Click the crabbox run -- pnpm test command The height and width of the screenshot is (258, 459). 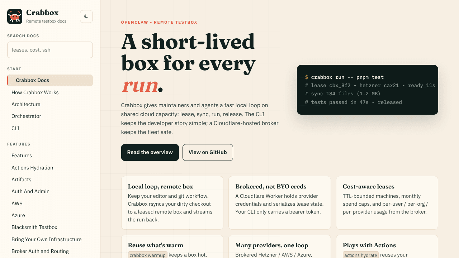point(347,77)
